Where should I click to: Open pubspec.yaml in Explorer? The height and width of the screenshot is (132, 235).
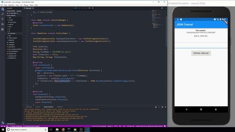pyautogui.click(x=12, y=56)
